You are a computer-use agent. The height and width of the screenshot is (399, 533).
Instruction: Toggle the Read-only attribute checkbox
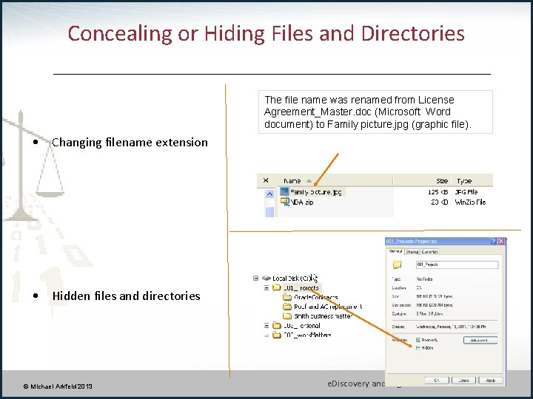[x=418, y=340]
